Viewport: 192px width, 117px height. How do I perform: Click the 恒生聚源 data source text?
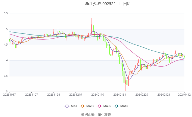(x=104, y=115)
